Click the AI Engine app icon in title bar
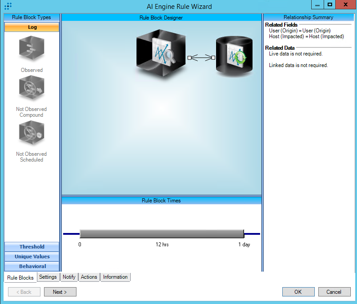Image resolution: width=357 pixels, height=304 pixels. click(8, 6)
